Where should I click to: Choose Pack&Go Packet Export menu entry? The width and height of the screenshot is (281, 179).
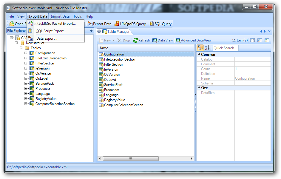[x=56, y=24]
